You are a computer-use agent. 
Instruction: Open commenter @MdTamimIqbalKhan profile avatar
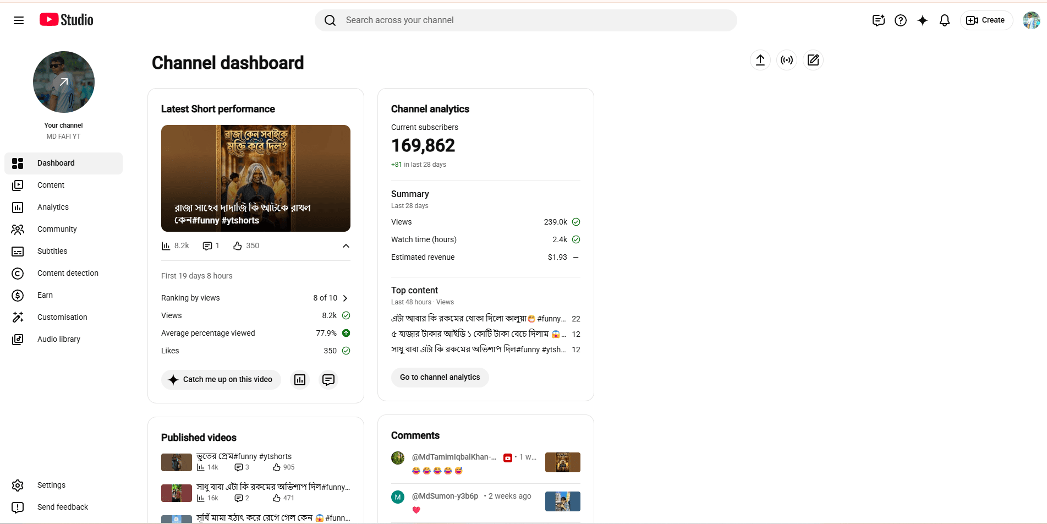click(398, 458)
